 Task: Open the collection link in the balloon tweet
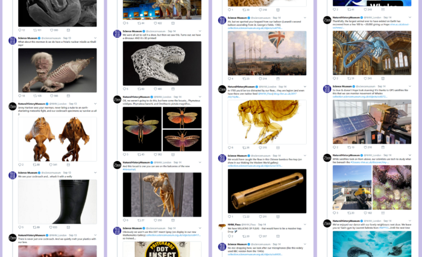[255, 28]
